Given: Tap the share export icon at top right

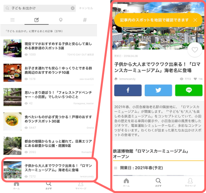Looking at the screenshot, I should pyautogui.click(x=199, y=7).
